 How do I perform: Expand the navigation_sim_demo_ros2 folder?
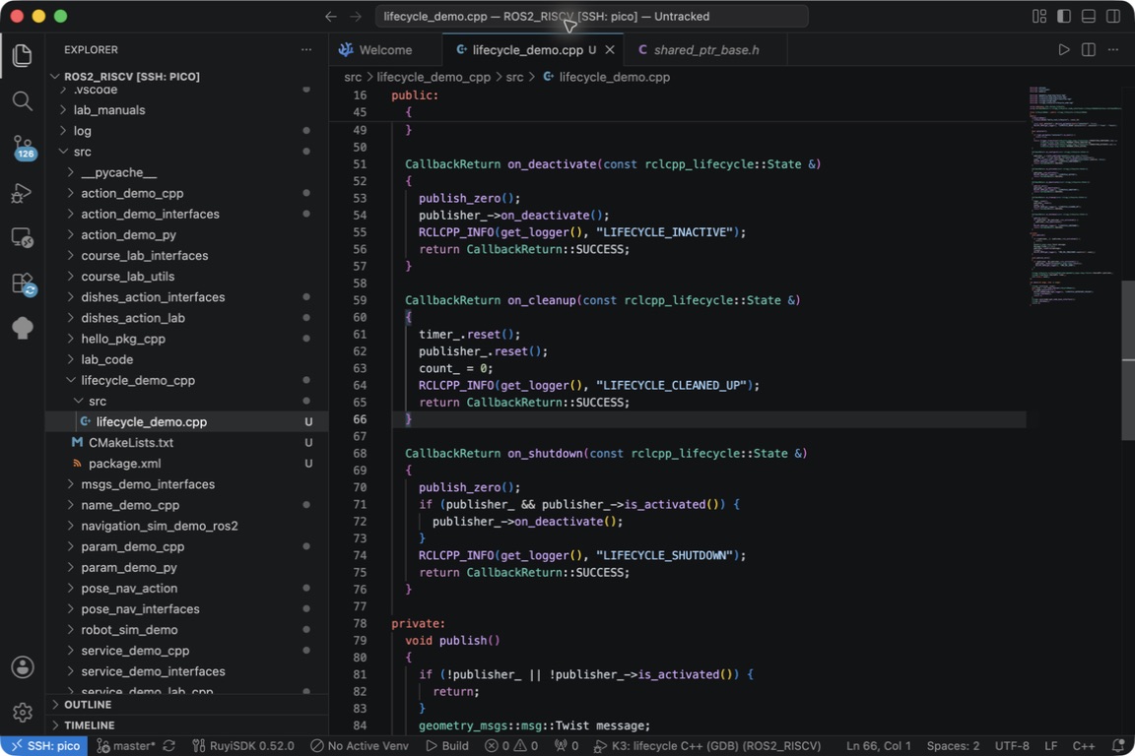(x=187, y=526)
